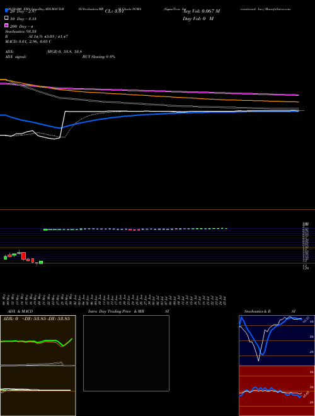Click the large red candlestick in mid-May
This screenshot has width=315, height=416.
click(x=23, y=256)
